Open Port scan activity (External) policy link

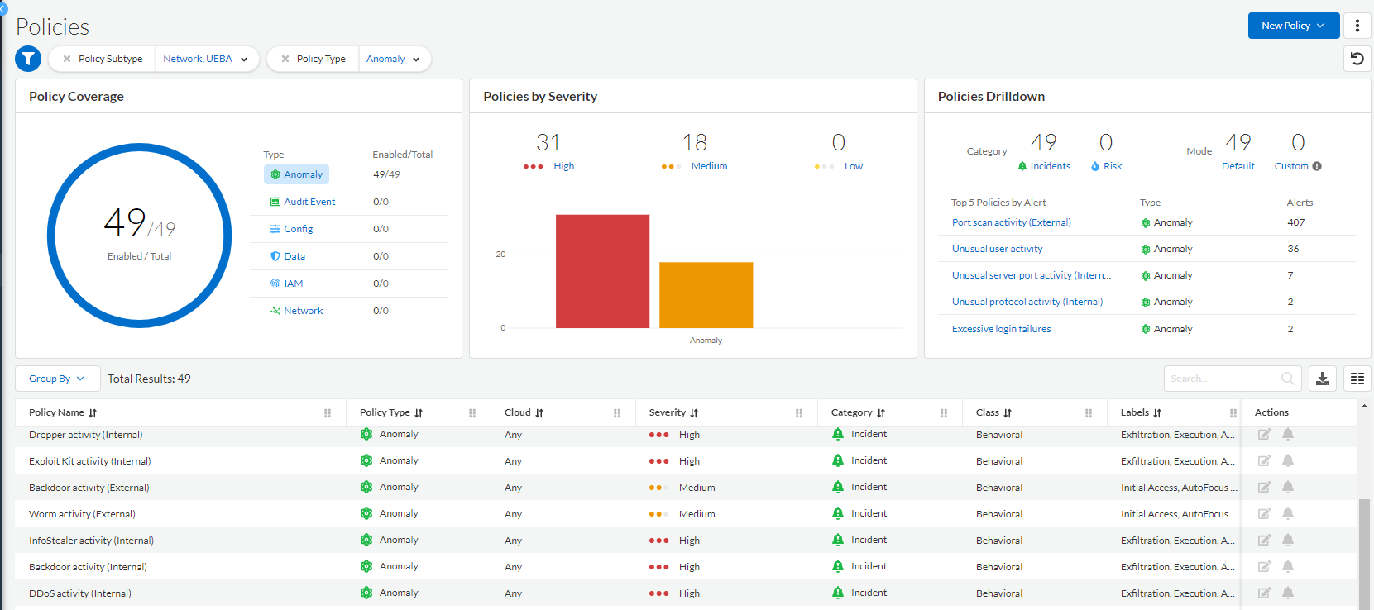click(1011, 222)
